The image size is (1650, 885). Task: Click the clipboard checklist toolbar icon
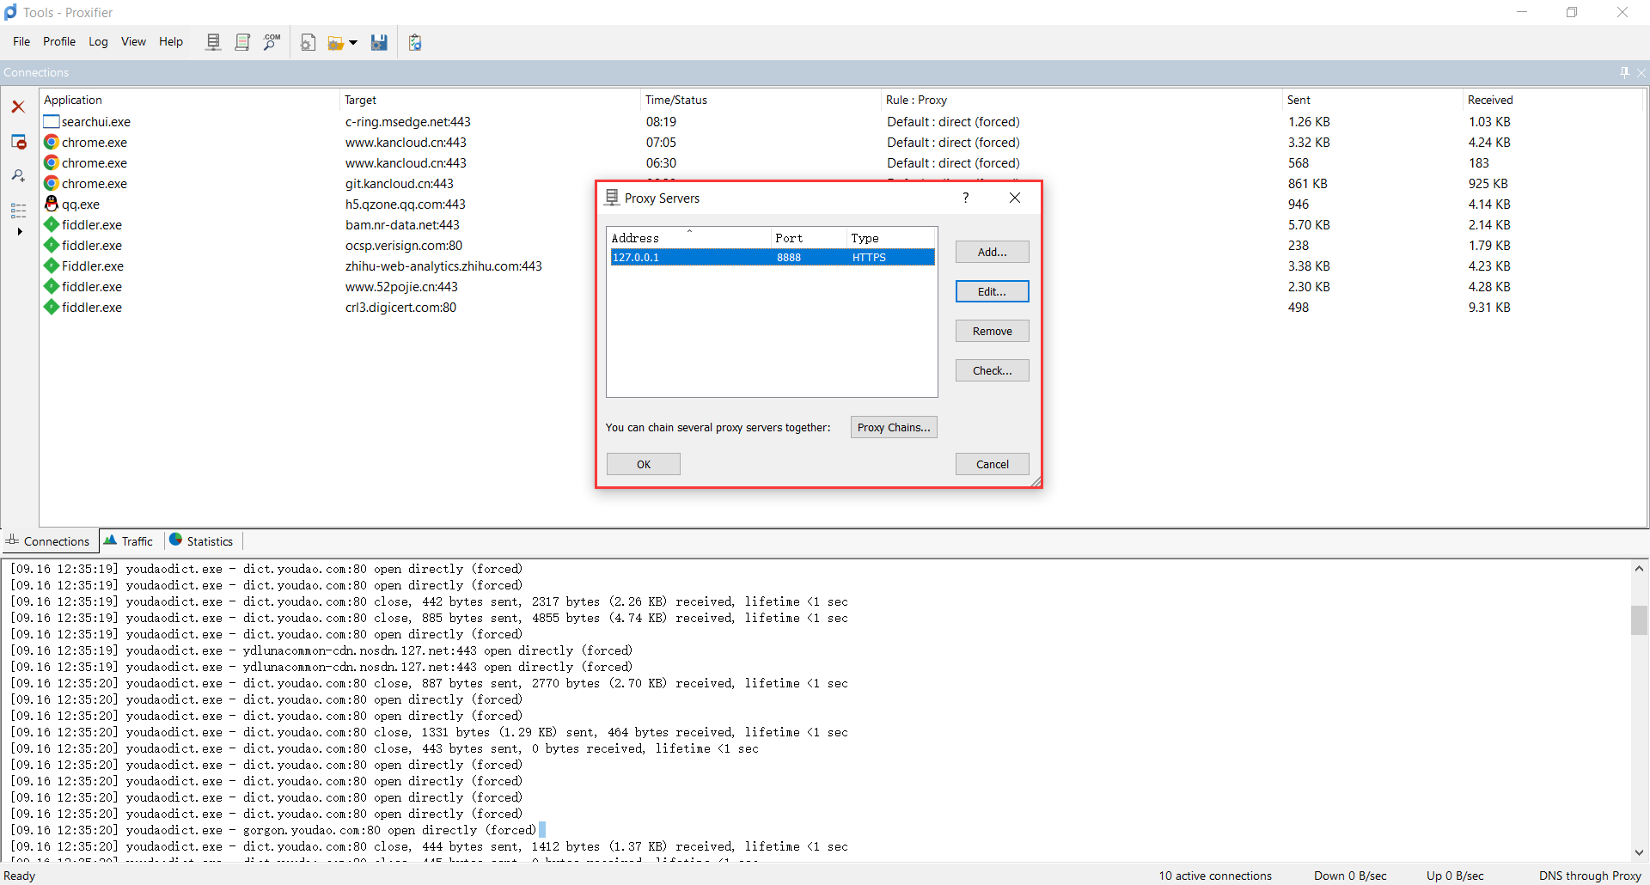[415, 42]
